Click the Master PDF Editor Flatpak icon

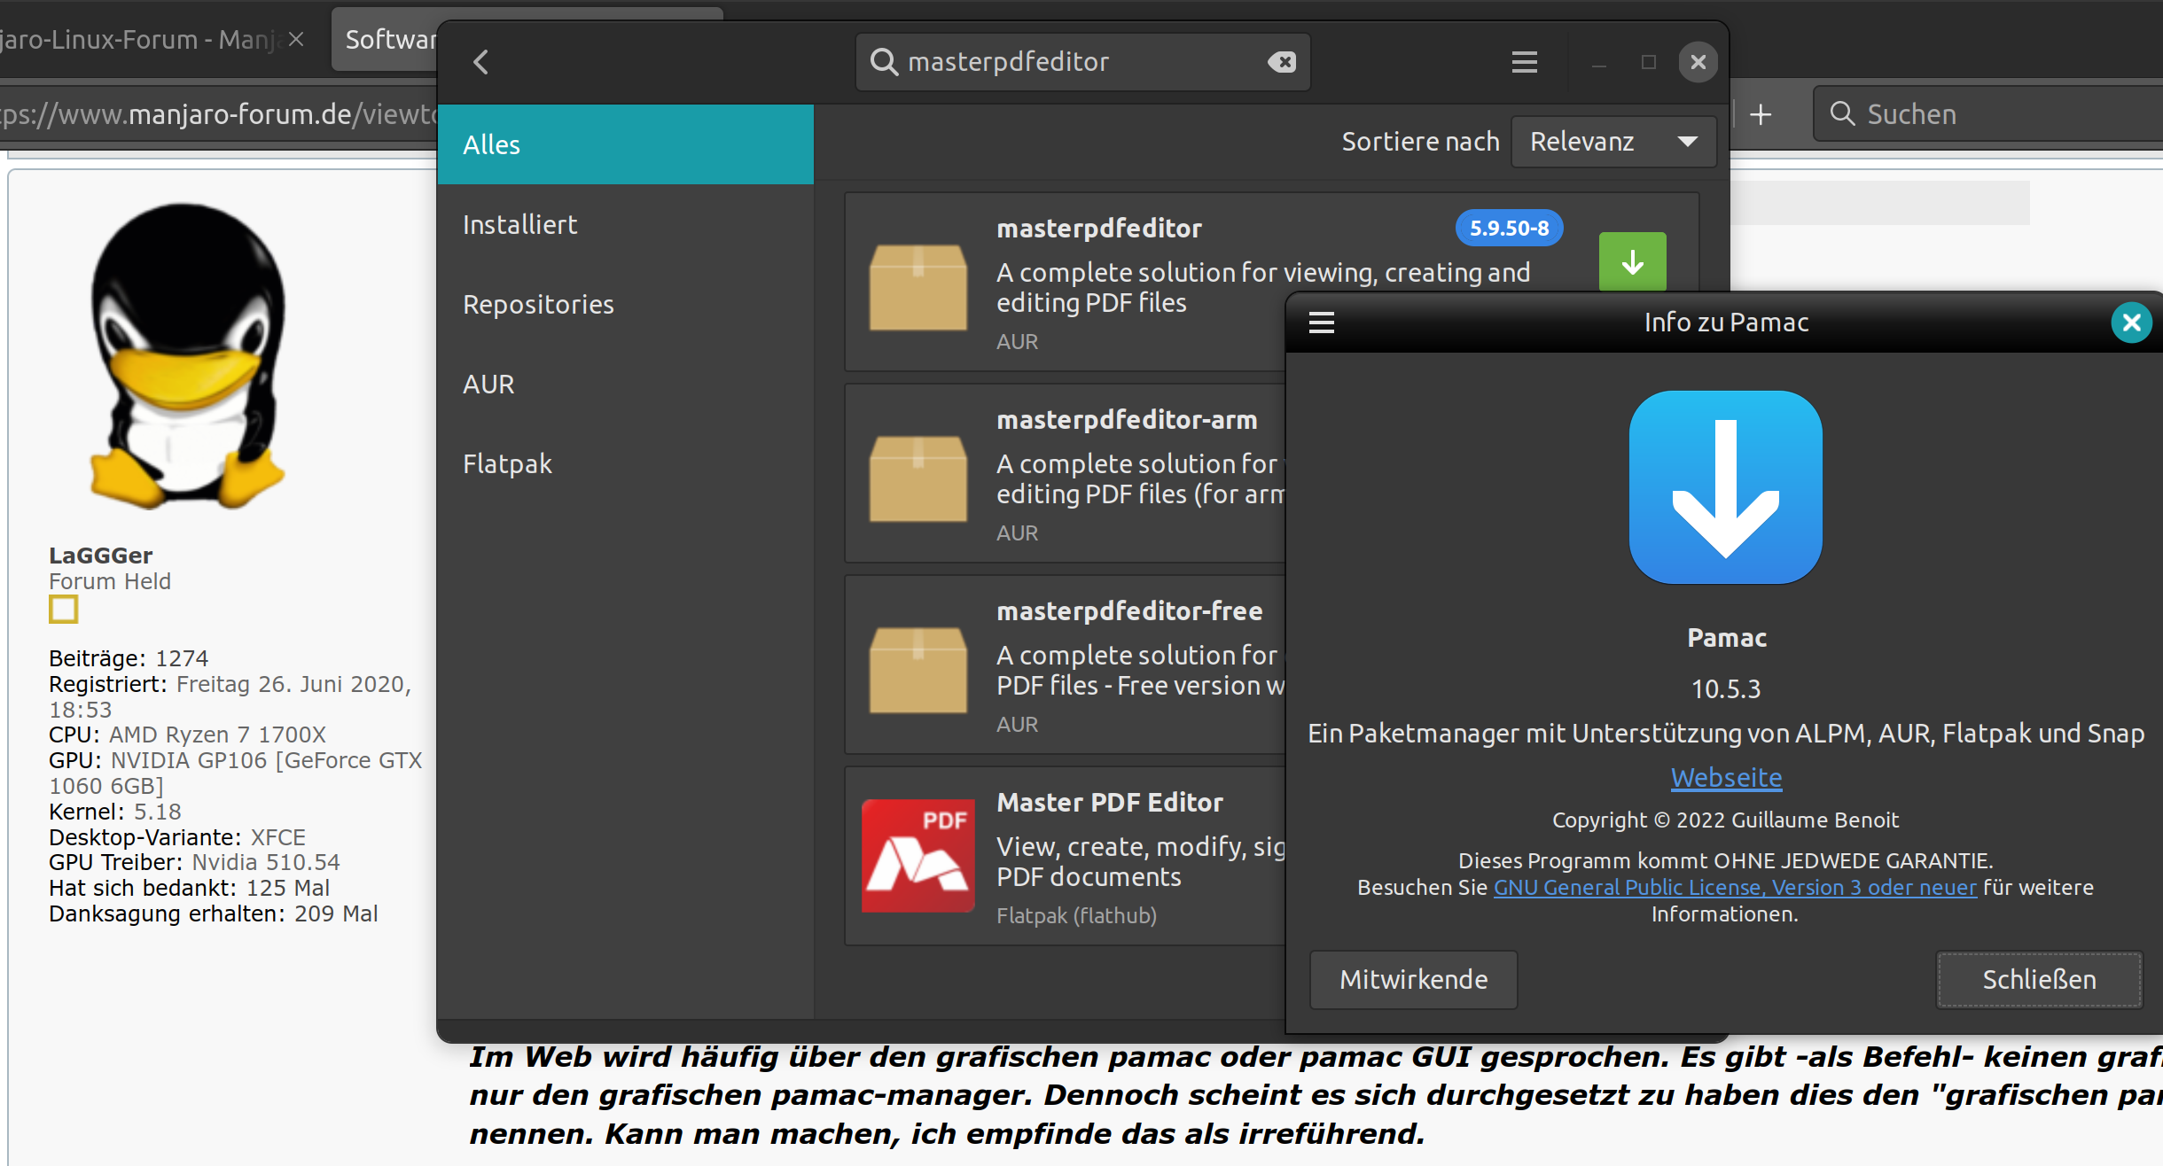[918, 856]
